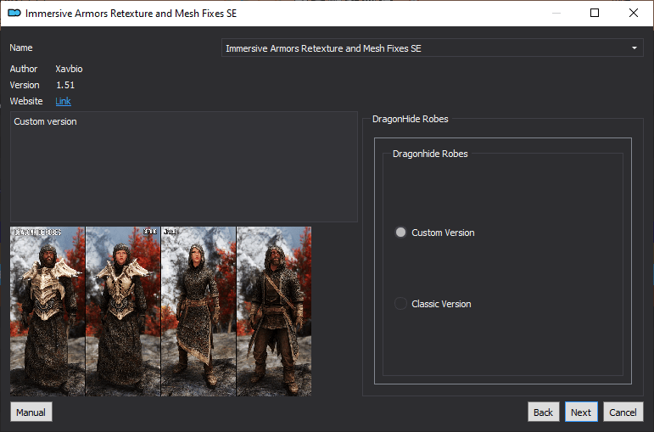Image resolution: width=654 pixels, height=432 pixels.
Task: Expand the Name dropdown arrow
Action: 634,48
